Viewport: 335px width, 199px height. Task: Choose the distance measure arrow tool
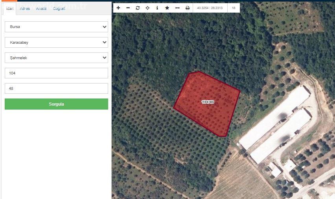[177, 8]
